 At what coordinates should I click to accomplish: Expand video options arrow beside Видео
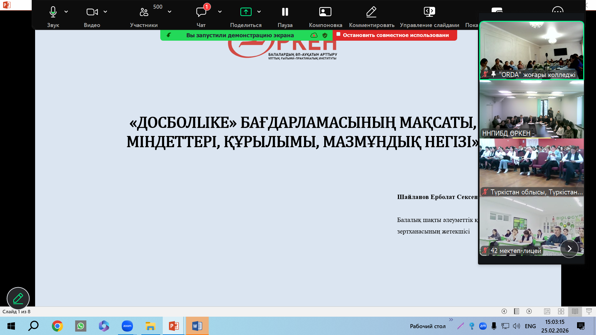(x=105, y=12)
